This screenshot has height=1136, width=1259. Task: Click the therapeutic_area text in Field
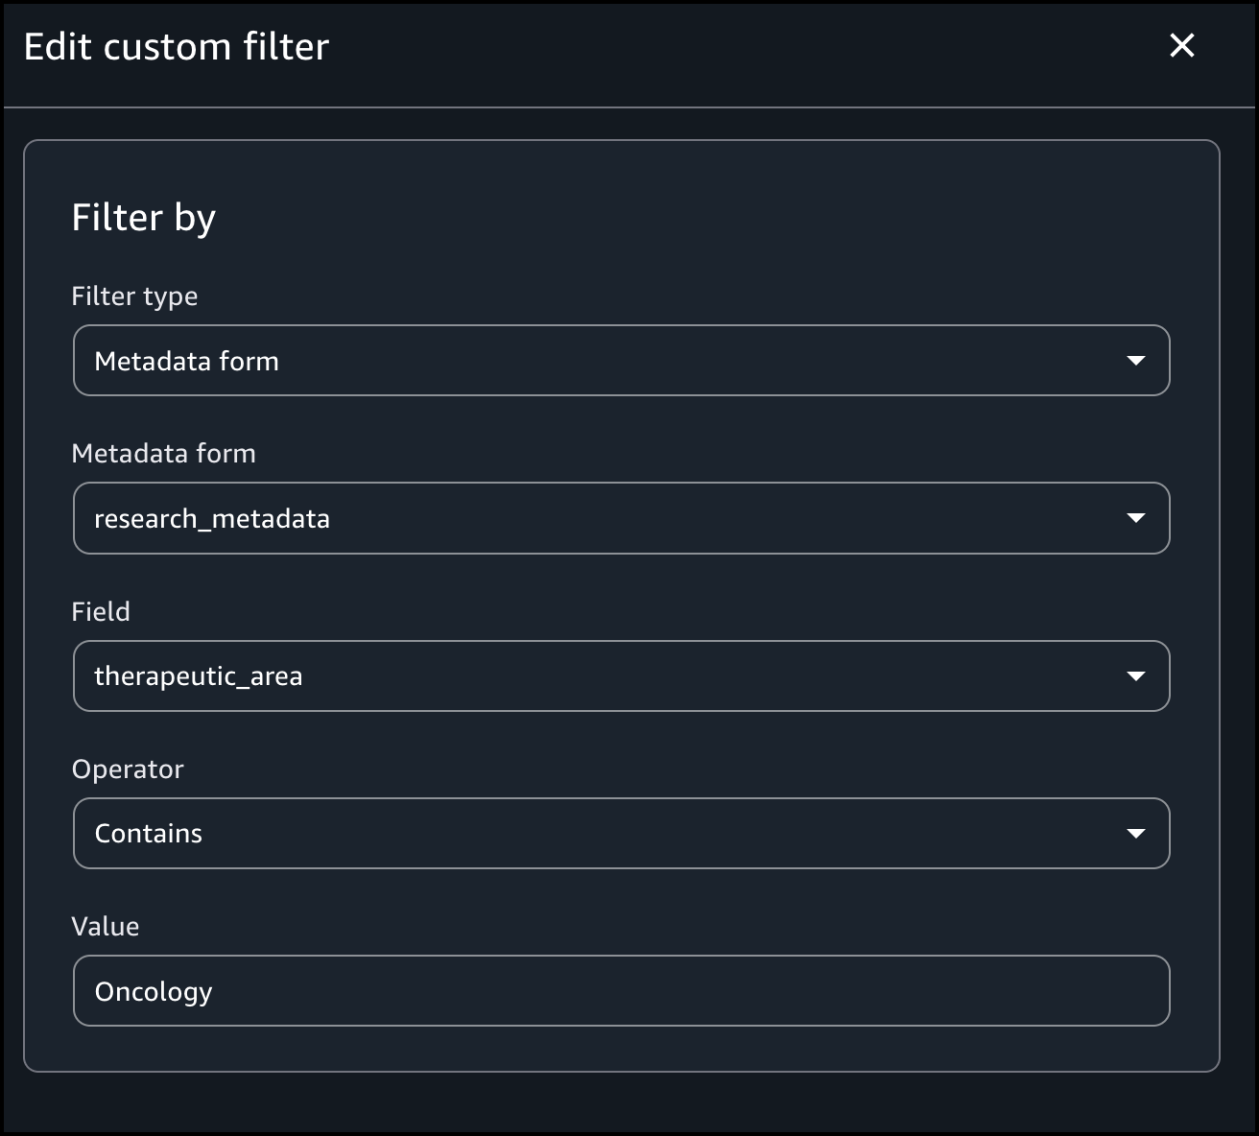(x=199, y=675)
